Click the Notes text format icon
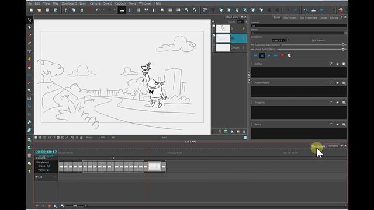This screenshot has width=374, height=210. coord(331,124)
